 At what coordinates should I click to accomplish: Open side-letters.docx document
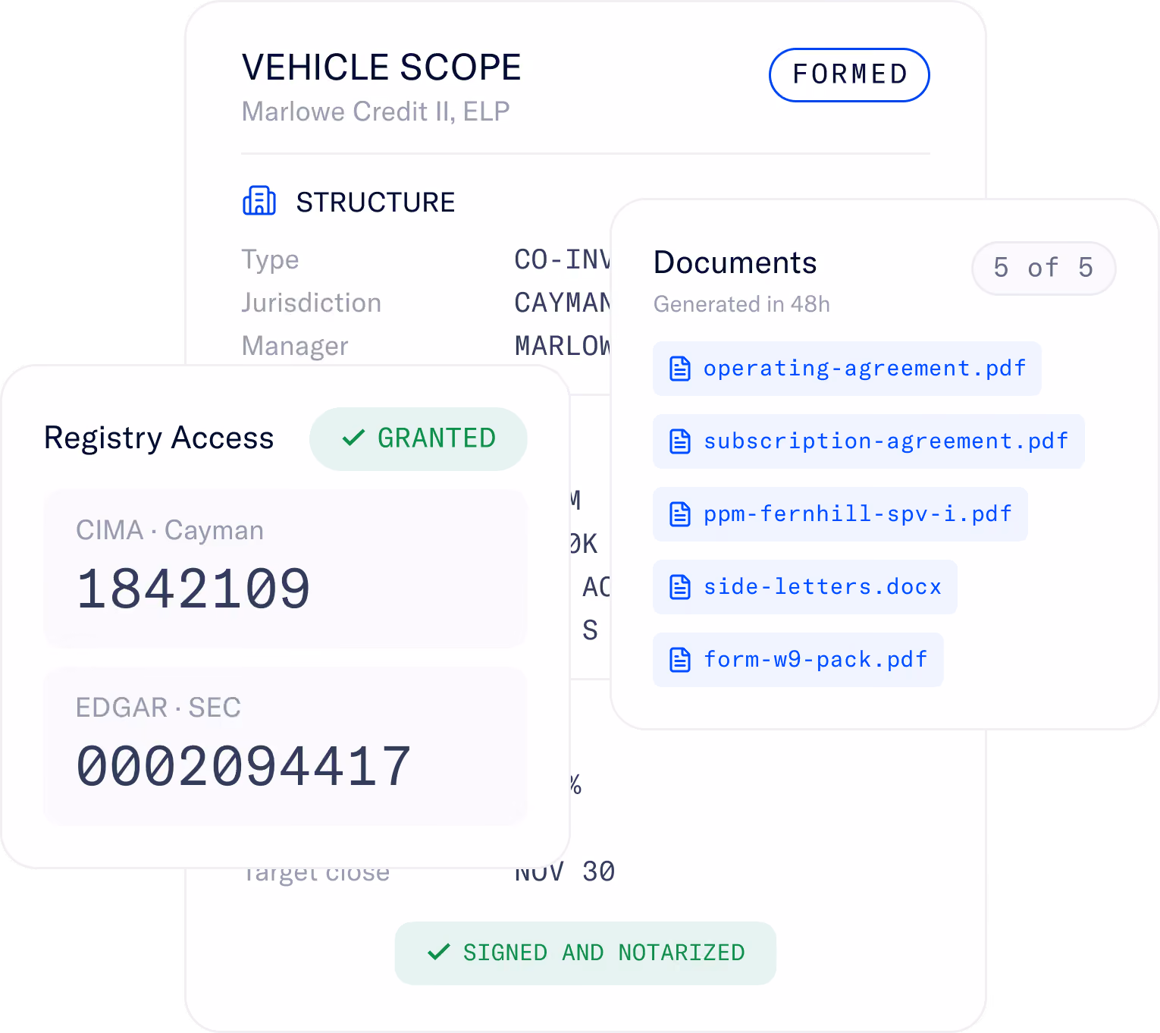coord(805,587)
